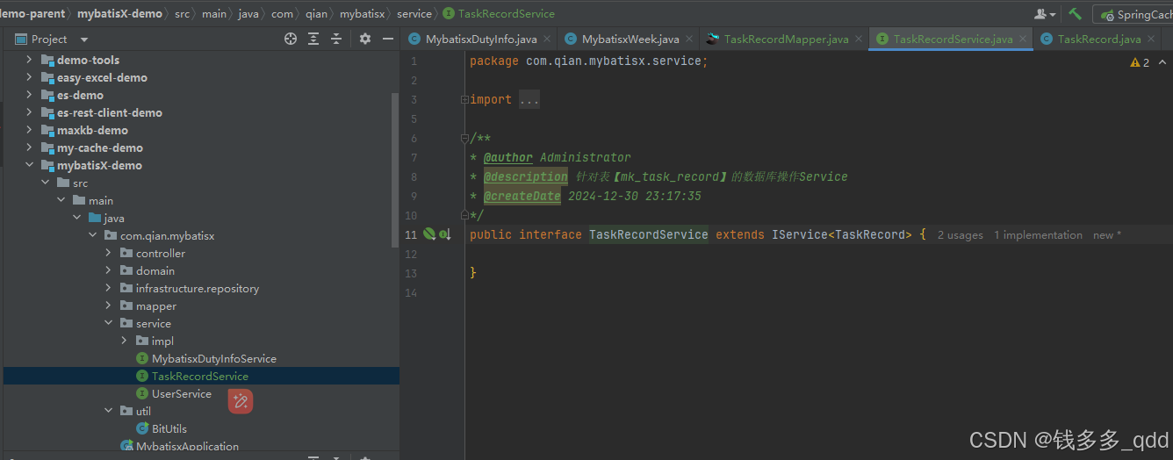Viewport: 1173px width, 460px height.
Task: Click line number 11 in the gutter
Action: pyautogui.click(x=411, y=234)
